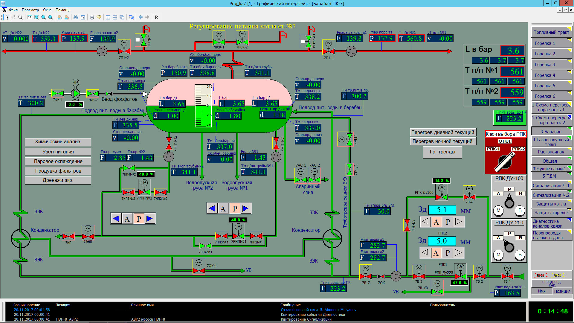
Task: Open the binoculars search icon
Action: point(76,17)
